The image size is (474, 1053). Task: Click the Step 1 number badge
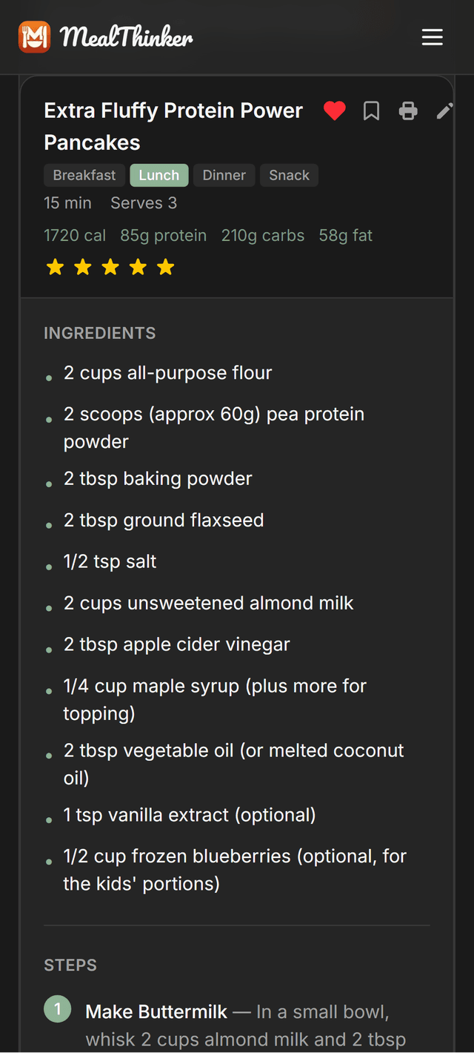[x=57, y=1009]
